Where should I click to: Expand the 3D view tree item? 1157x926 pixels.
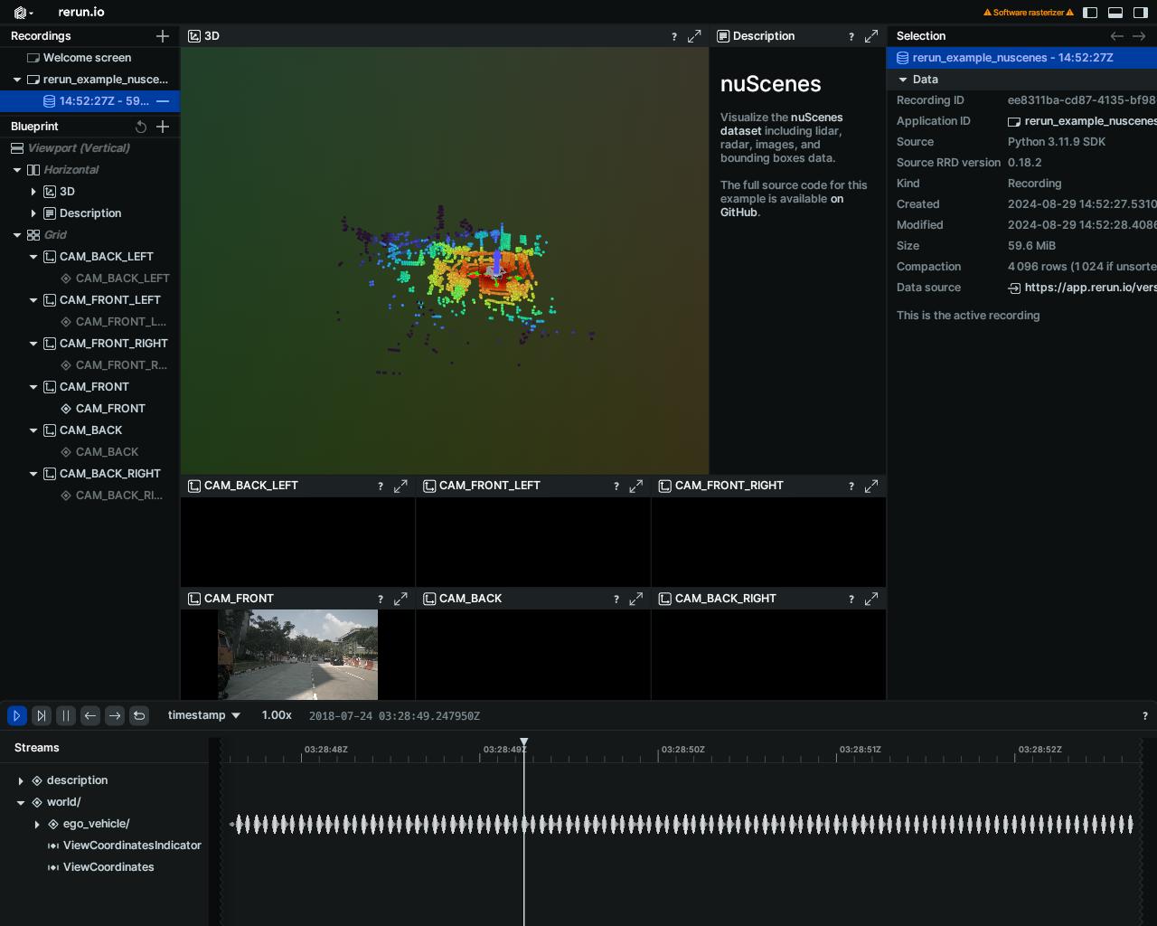point(33,192)
